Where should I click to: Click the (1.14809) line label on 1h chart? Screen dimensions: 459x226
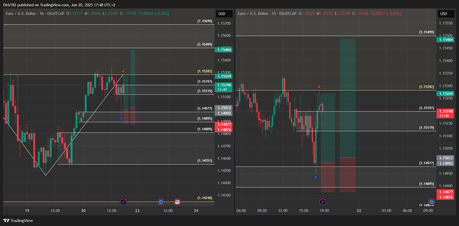click(x=205, y=129)
